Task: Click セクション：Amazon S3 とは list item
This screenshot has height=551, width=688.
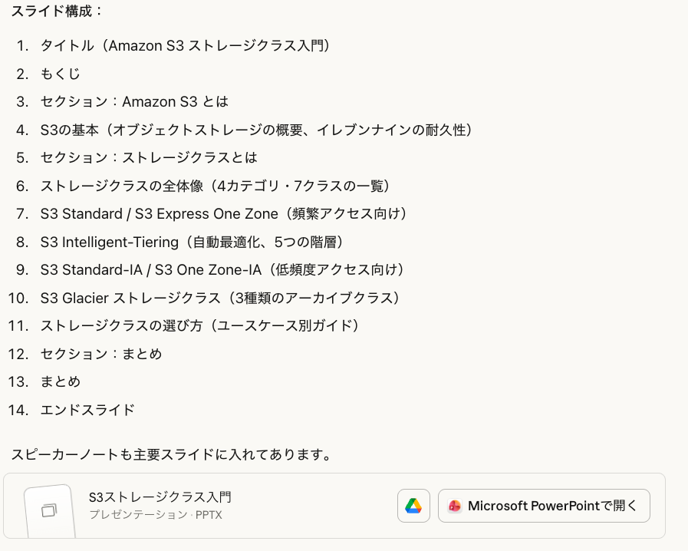Action: pos(134,101)
